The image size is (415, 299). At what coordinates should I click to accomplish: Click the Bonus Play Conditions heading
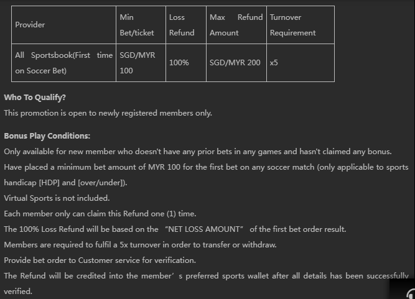47,136
